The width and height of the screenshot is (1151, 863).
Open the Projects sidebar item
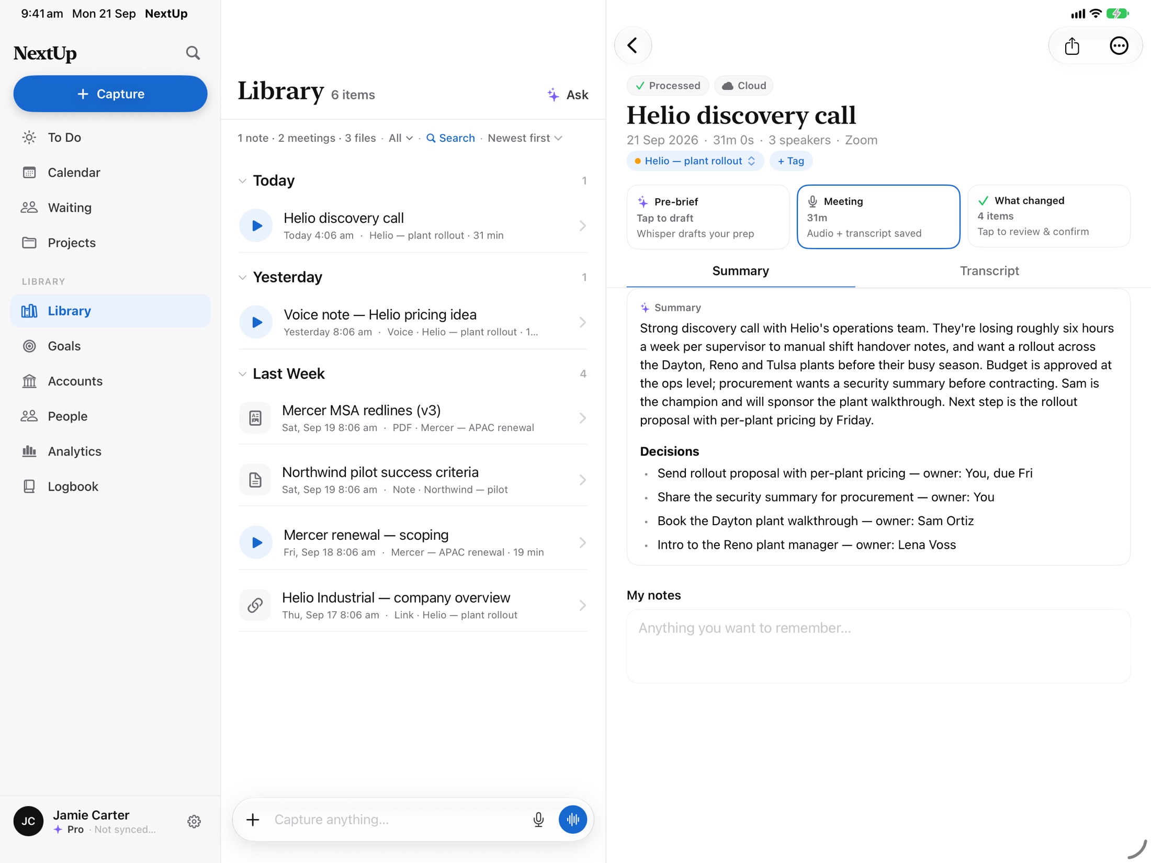point(110,242)
